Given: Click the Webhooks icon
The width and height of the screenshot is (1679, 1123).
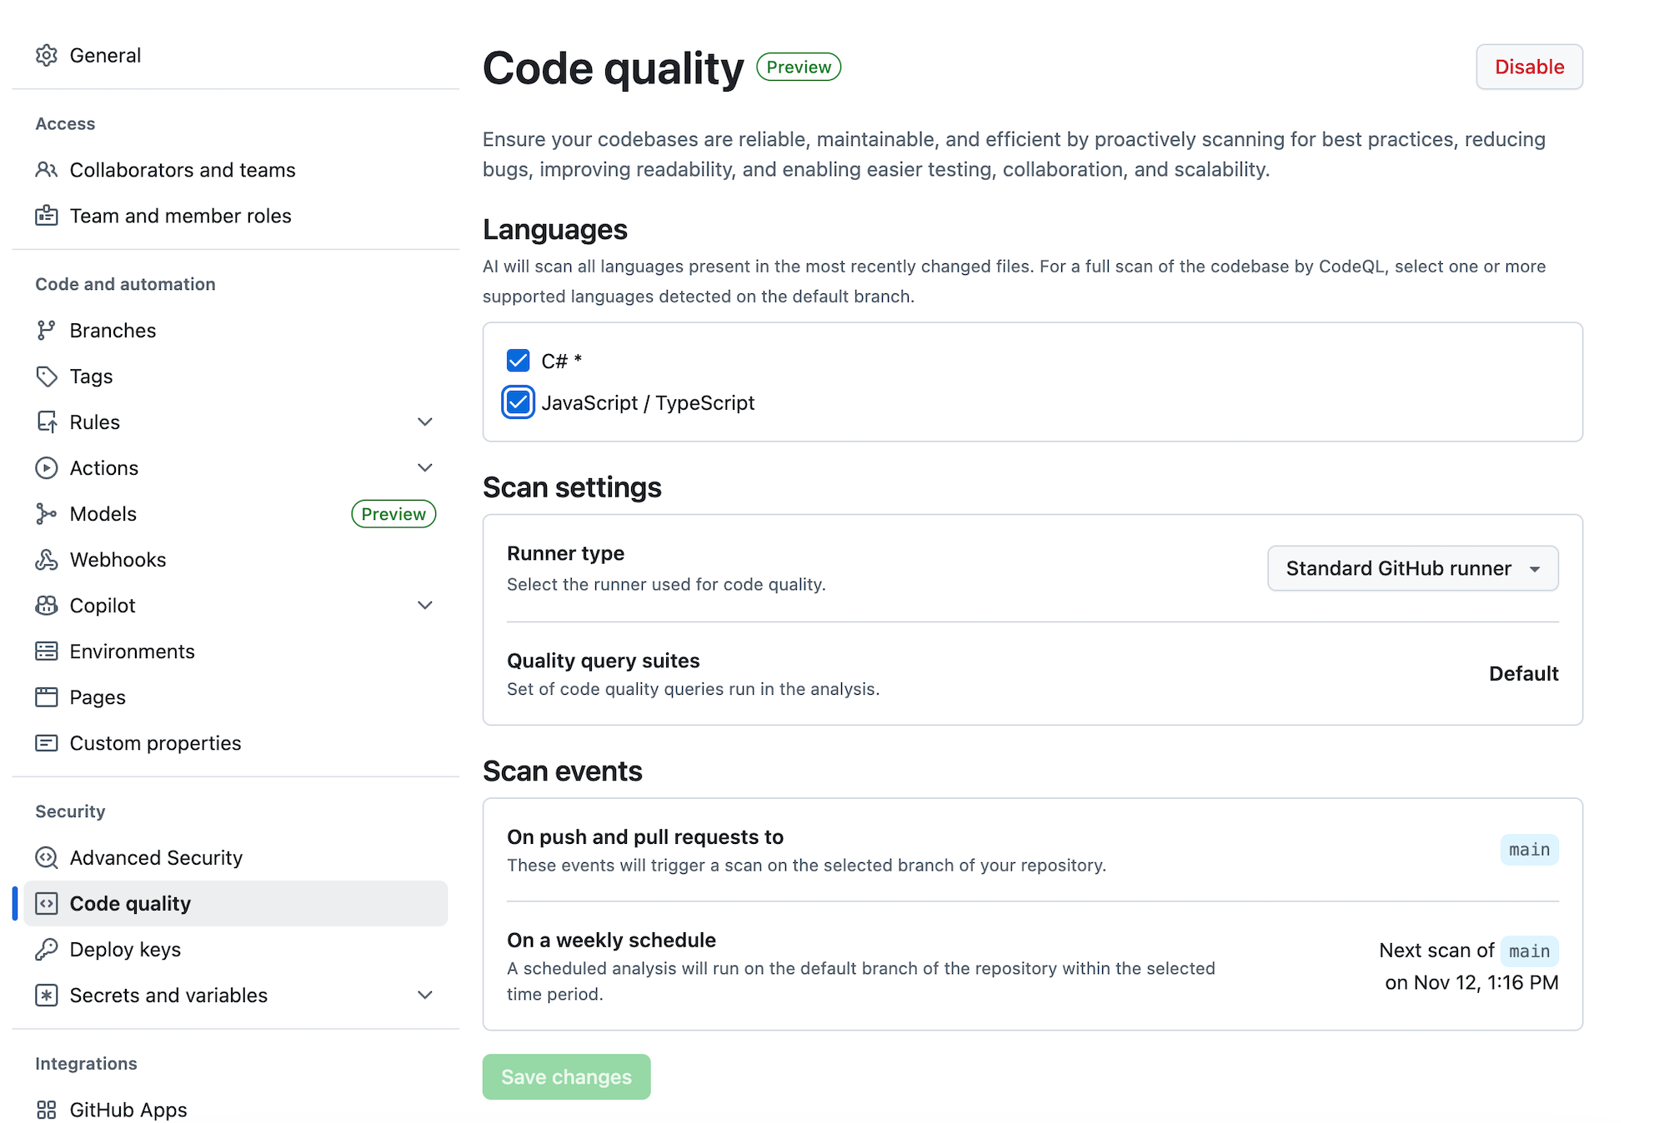Looking at the screenshot, I should 48,559.
